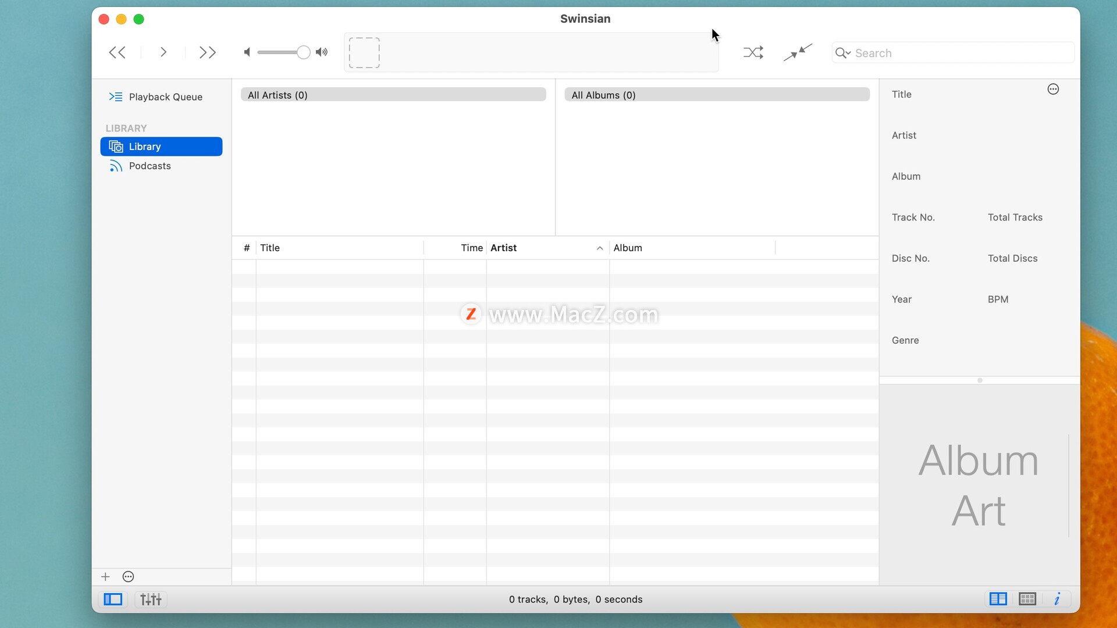Switch to column browser view
The image size is (1117, 628).
[x=998, y=599]
